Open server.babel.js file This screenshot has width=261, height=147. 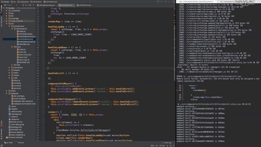(x=15, y=132)
